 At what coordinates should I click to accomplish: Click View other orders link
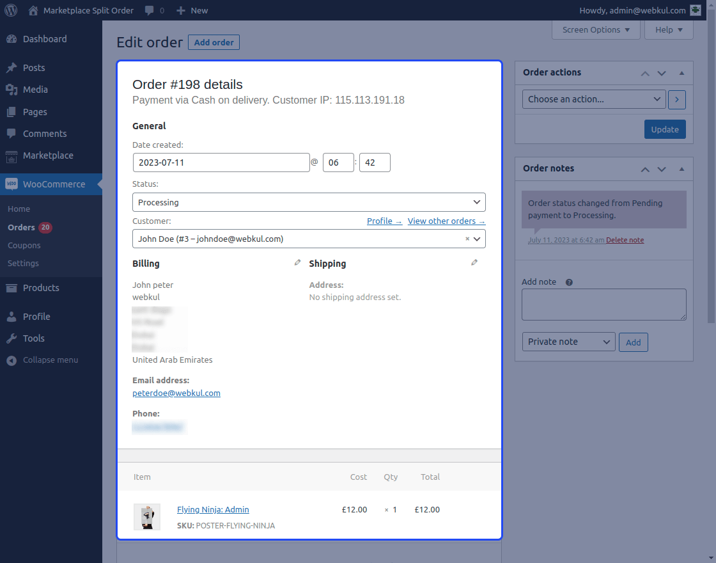[x=446, y=221]
